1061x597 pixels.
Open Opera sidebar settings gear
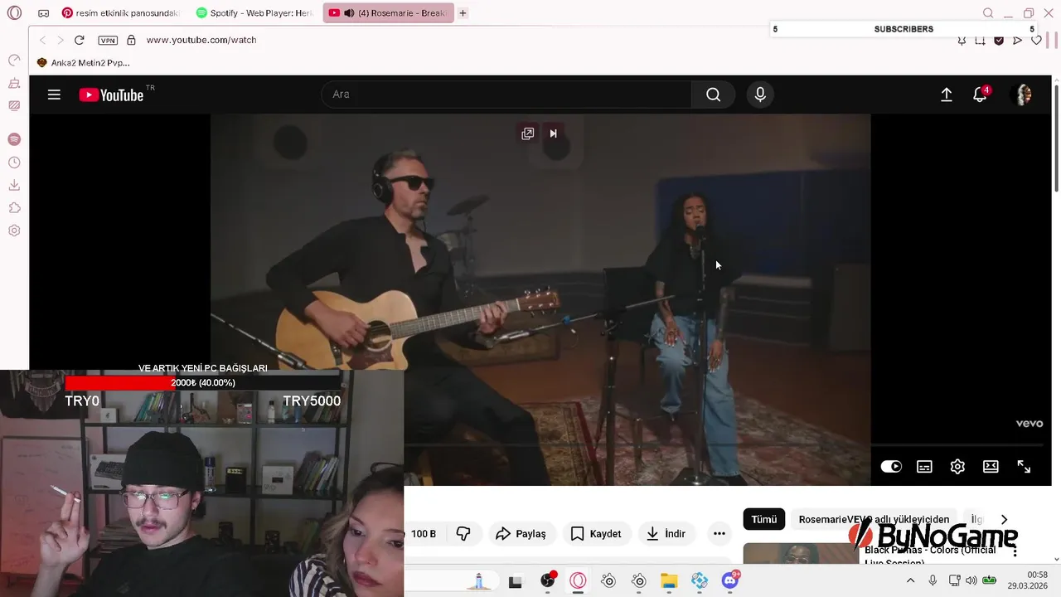14,231
